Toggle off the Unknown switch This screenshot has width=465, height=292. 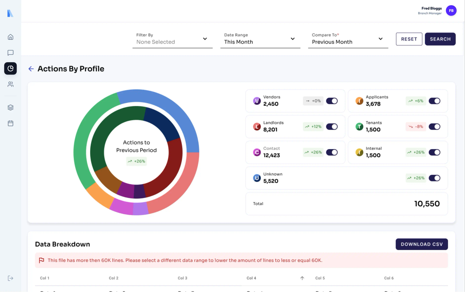pyautogui.click(x=434, y=178)
